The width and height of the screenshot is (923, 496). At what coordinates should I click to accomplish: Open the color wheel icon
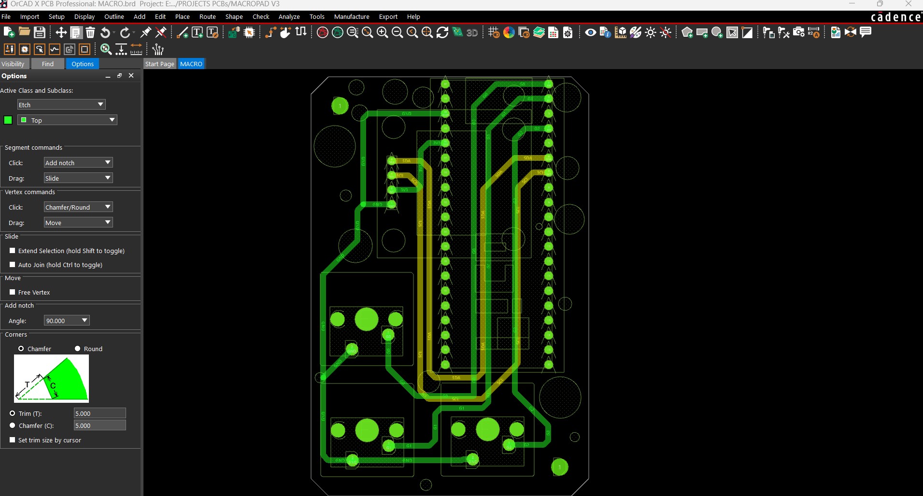(509, 32)
